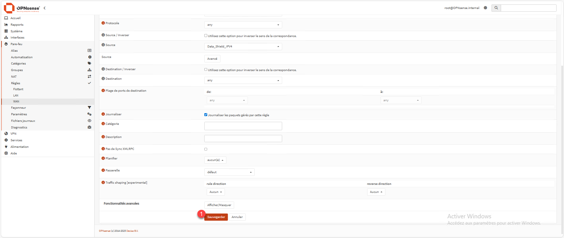
Task: Click the status circle next to root@OPNsense.internal
Action: point(485,8)
